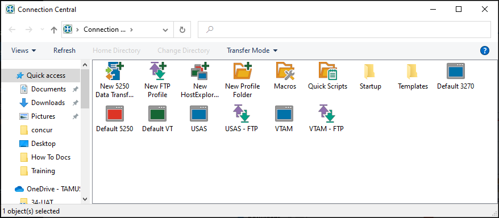Open recent locations dropdown arrow
The width and height of the screenshot is (499, 218).
(42, 30)
